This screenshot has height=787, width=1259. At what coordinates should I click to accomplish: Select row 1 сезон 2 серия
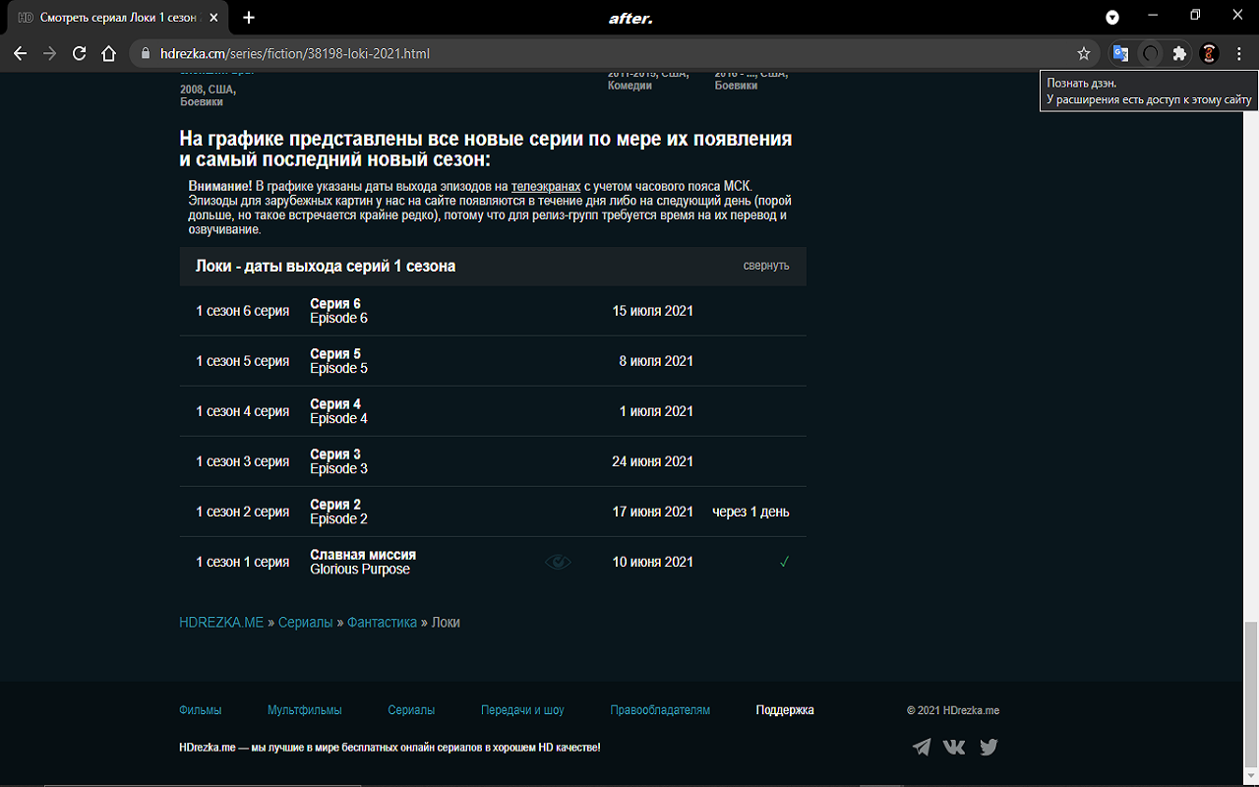click(x=493, y=512)
